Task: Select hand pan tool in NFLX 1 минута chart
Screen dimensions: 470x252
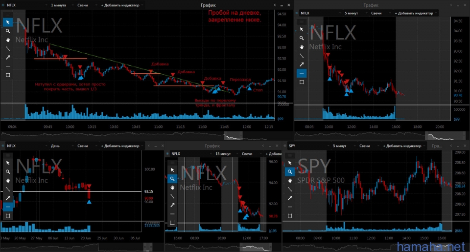Action: point(8,40)
